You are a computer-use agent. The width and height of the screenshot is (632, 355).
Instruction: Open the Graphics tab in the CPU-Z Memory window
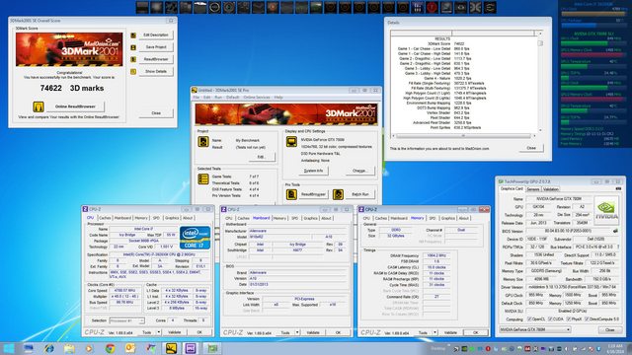(447, 218)
